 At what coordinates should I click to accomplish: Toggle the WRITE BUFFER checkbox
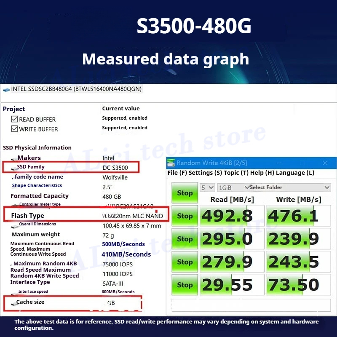[14, 129]
